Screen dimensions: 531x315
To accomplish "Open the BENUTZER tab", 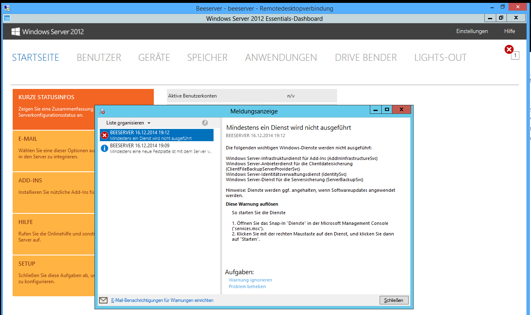I will coord(99,58).
